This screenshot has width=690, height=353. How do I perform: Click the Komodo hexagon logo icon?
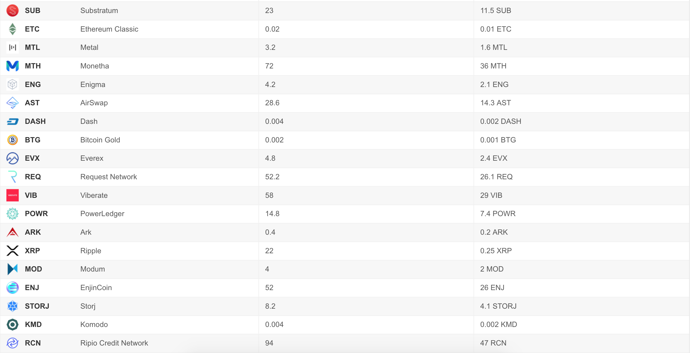point(12,324)
